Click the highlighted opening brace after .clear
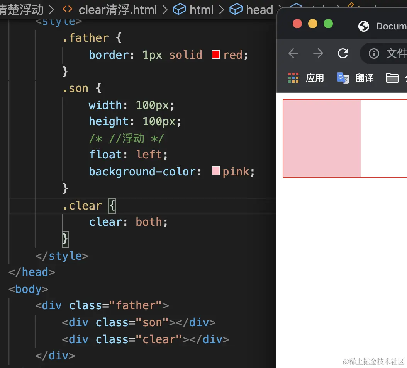 [x=112, y=206]
